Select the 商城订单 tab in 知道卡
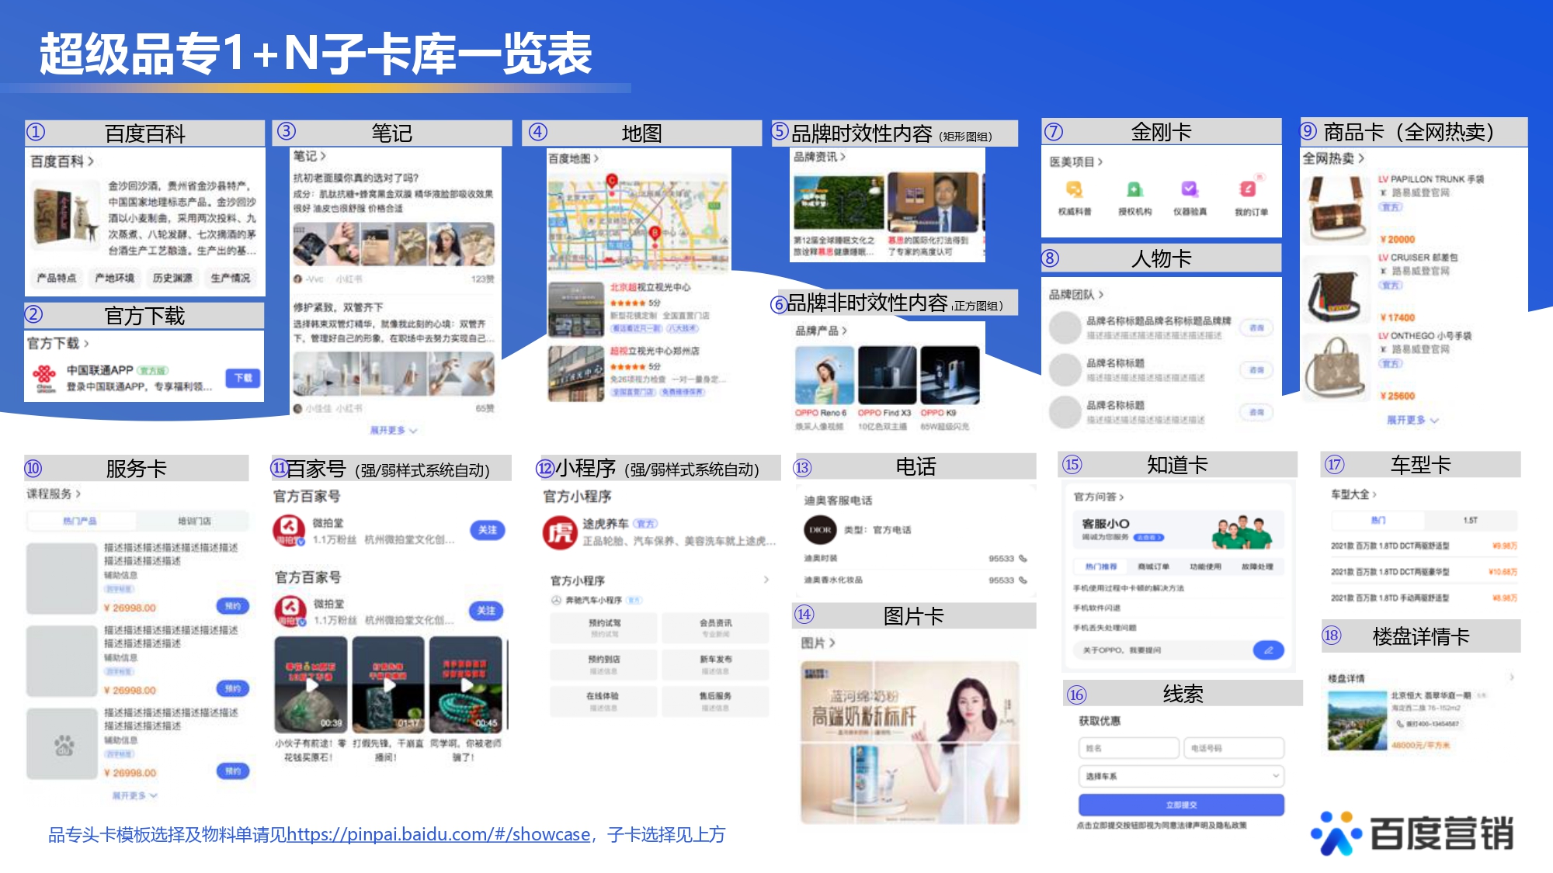Image resolution: width=1553 pixels, height=873 pixels. click(x=1153, y=566)
